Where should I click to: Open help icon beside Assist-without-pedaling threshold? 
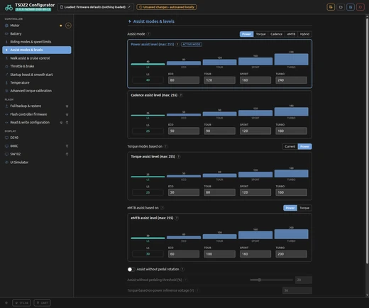(186, 280)
